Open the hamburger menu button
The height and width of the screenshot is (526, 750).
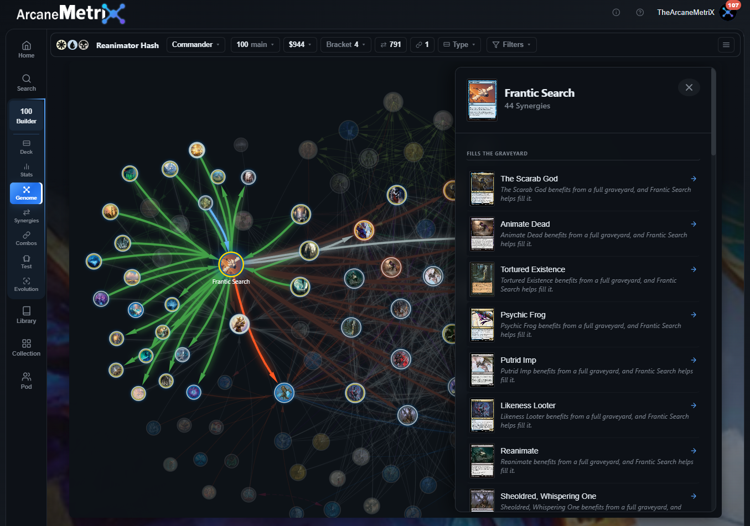click(x=726, y=45)
